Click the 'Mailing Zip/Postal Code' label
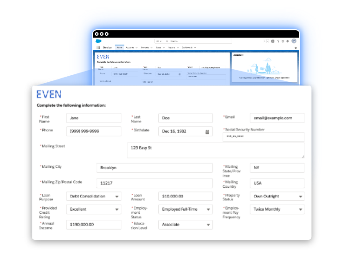Image resolution: width=364 pixels, height=263 pixels. point(62,182)
